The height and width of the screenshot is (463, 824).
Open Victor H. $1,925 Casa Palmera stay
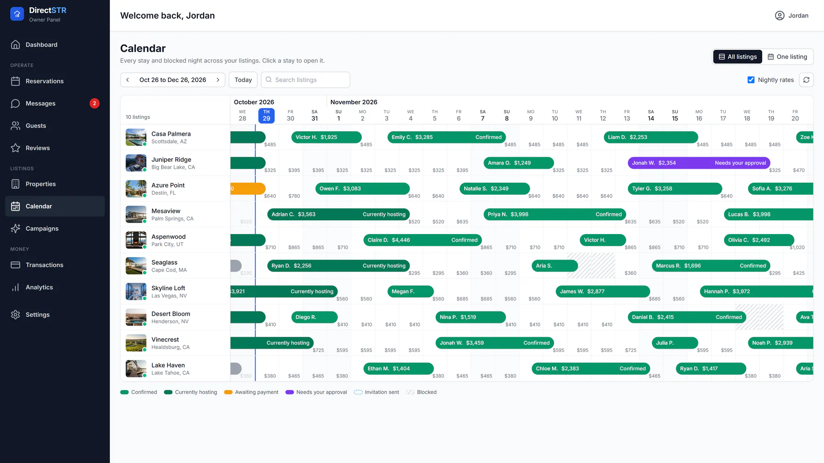coord(326,137)
